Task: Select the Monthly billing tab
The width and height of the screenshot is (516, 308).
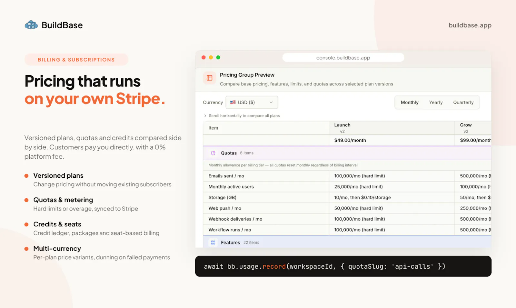Action: click(x=410, y=102)
